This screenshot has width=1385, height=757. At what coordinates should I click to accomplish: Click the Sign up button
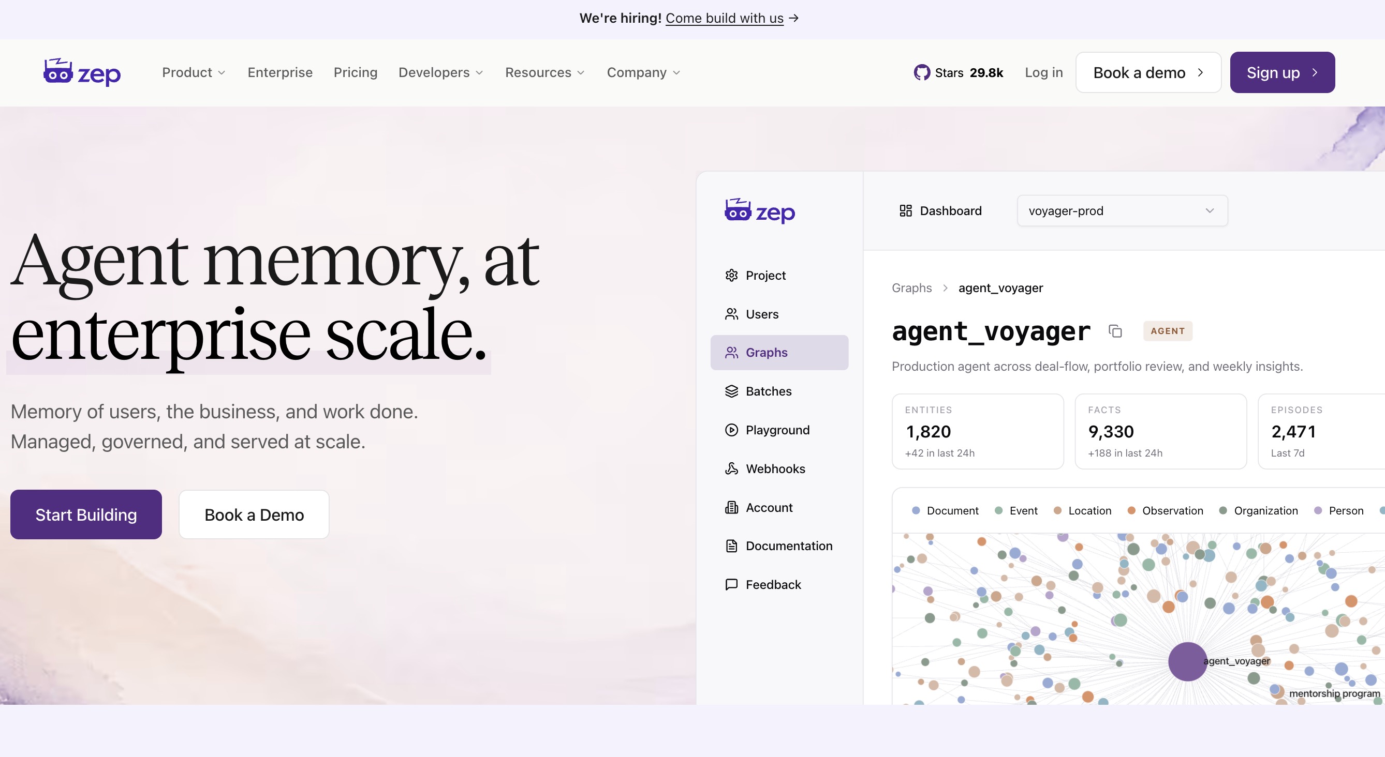[1283, 72]
